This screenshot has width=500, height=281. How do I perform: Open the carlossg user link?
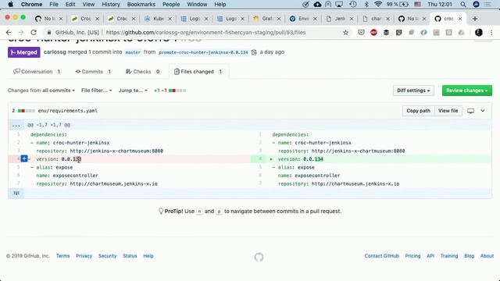[55, 52]
